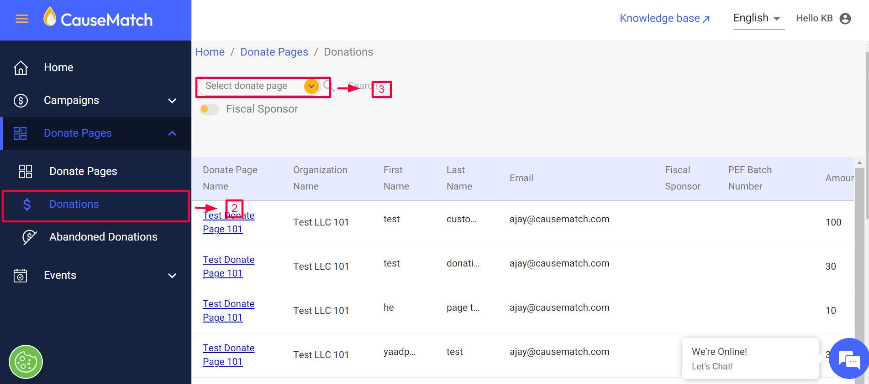Open Test Donate Page 101 link in custo... row

click(228, 222)
